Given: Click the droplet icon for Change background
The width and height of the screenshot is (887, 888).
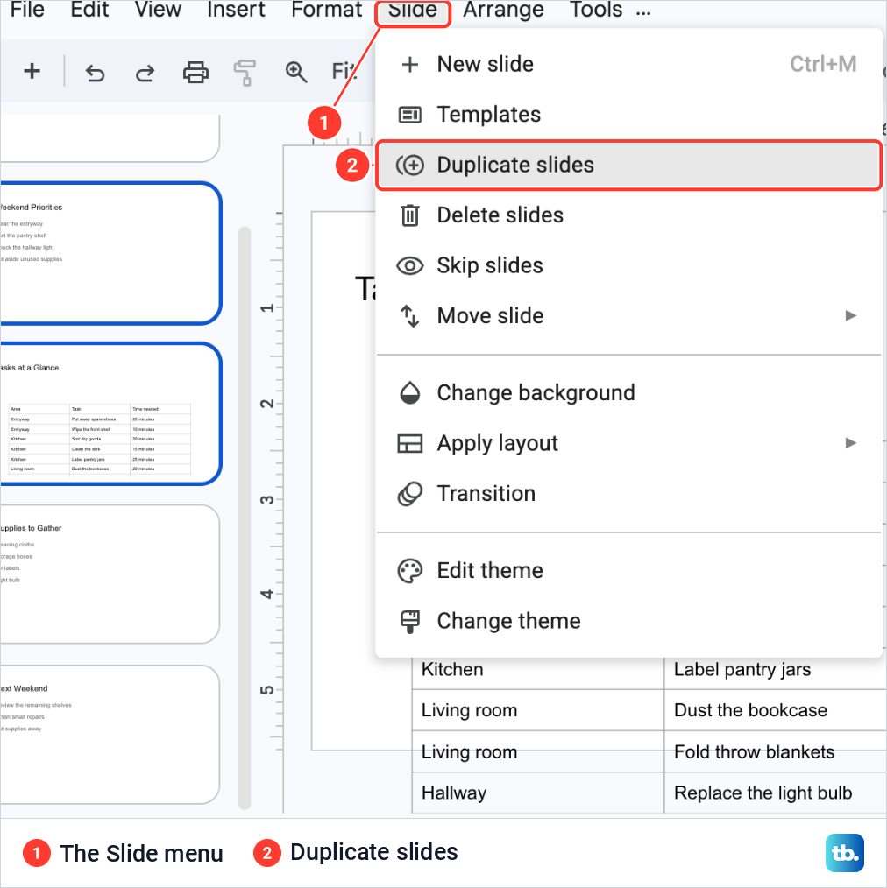Looking at the screenshot, I should 410,393.
